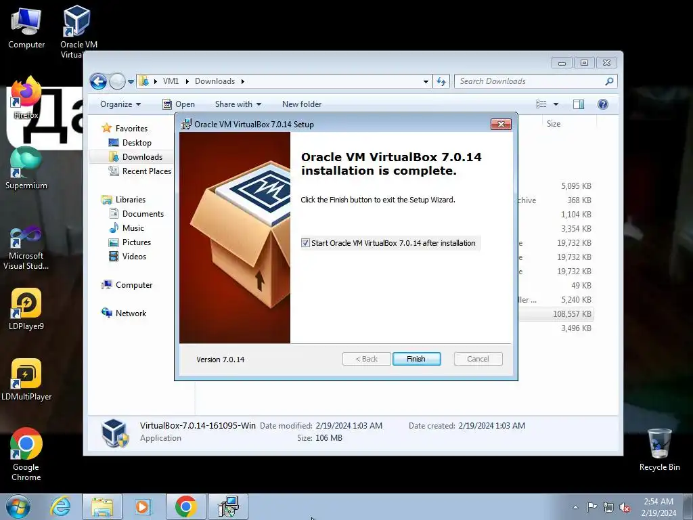Select the Recycle Bin icon
The image size is (693, 520).
pos(659,450)
